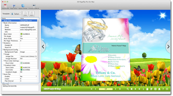Flip to next page using right arrow
The image size is (173, 96).
[x=168, y=47]
